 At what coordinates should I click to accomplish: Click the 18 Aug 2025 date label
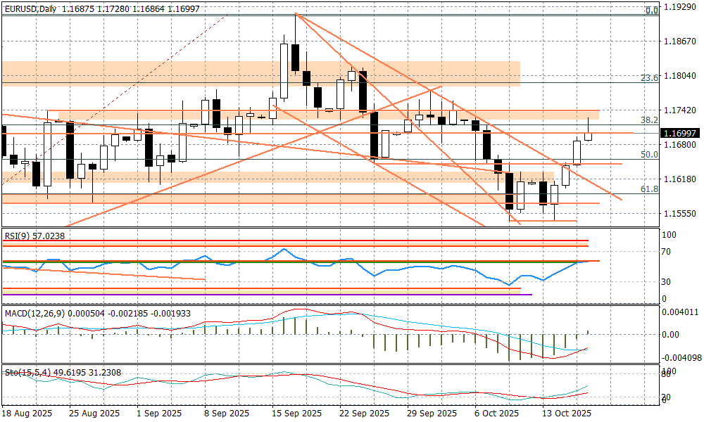[26, 414]
